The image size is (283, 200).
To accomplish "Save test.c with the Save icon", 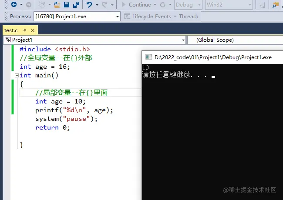I will pyautogui.click(x=67, y=5).
